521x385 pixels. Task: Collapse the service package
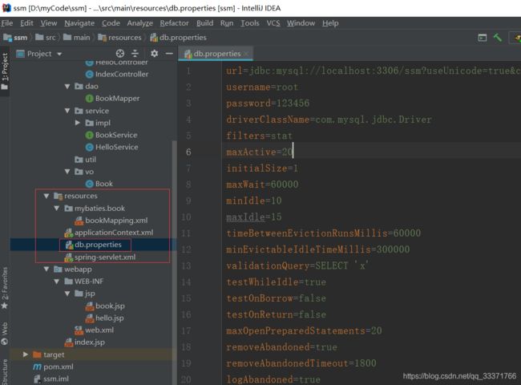coord(67,111)
